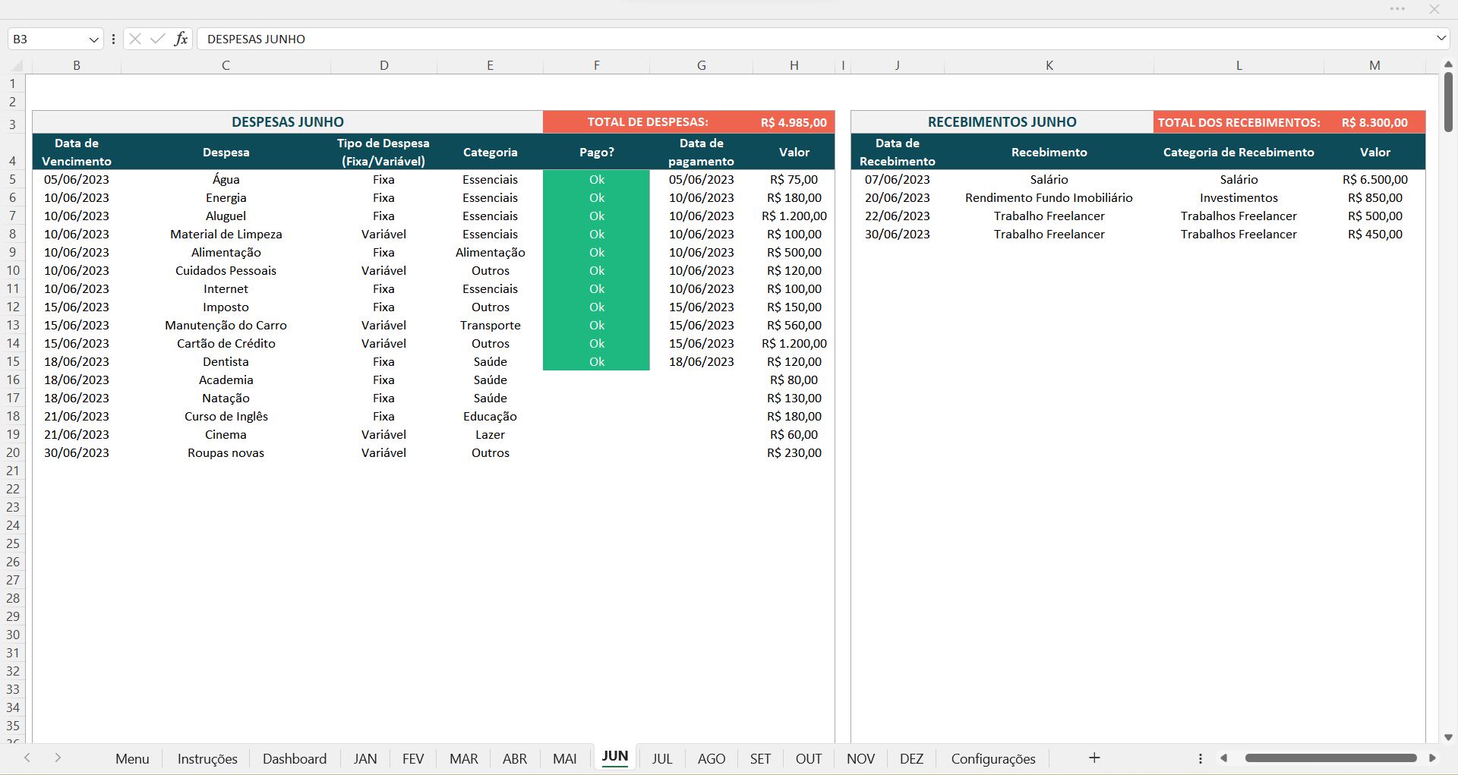Select row 20 header

tap(13, 452)
